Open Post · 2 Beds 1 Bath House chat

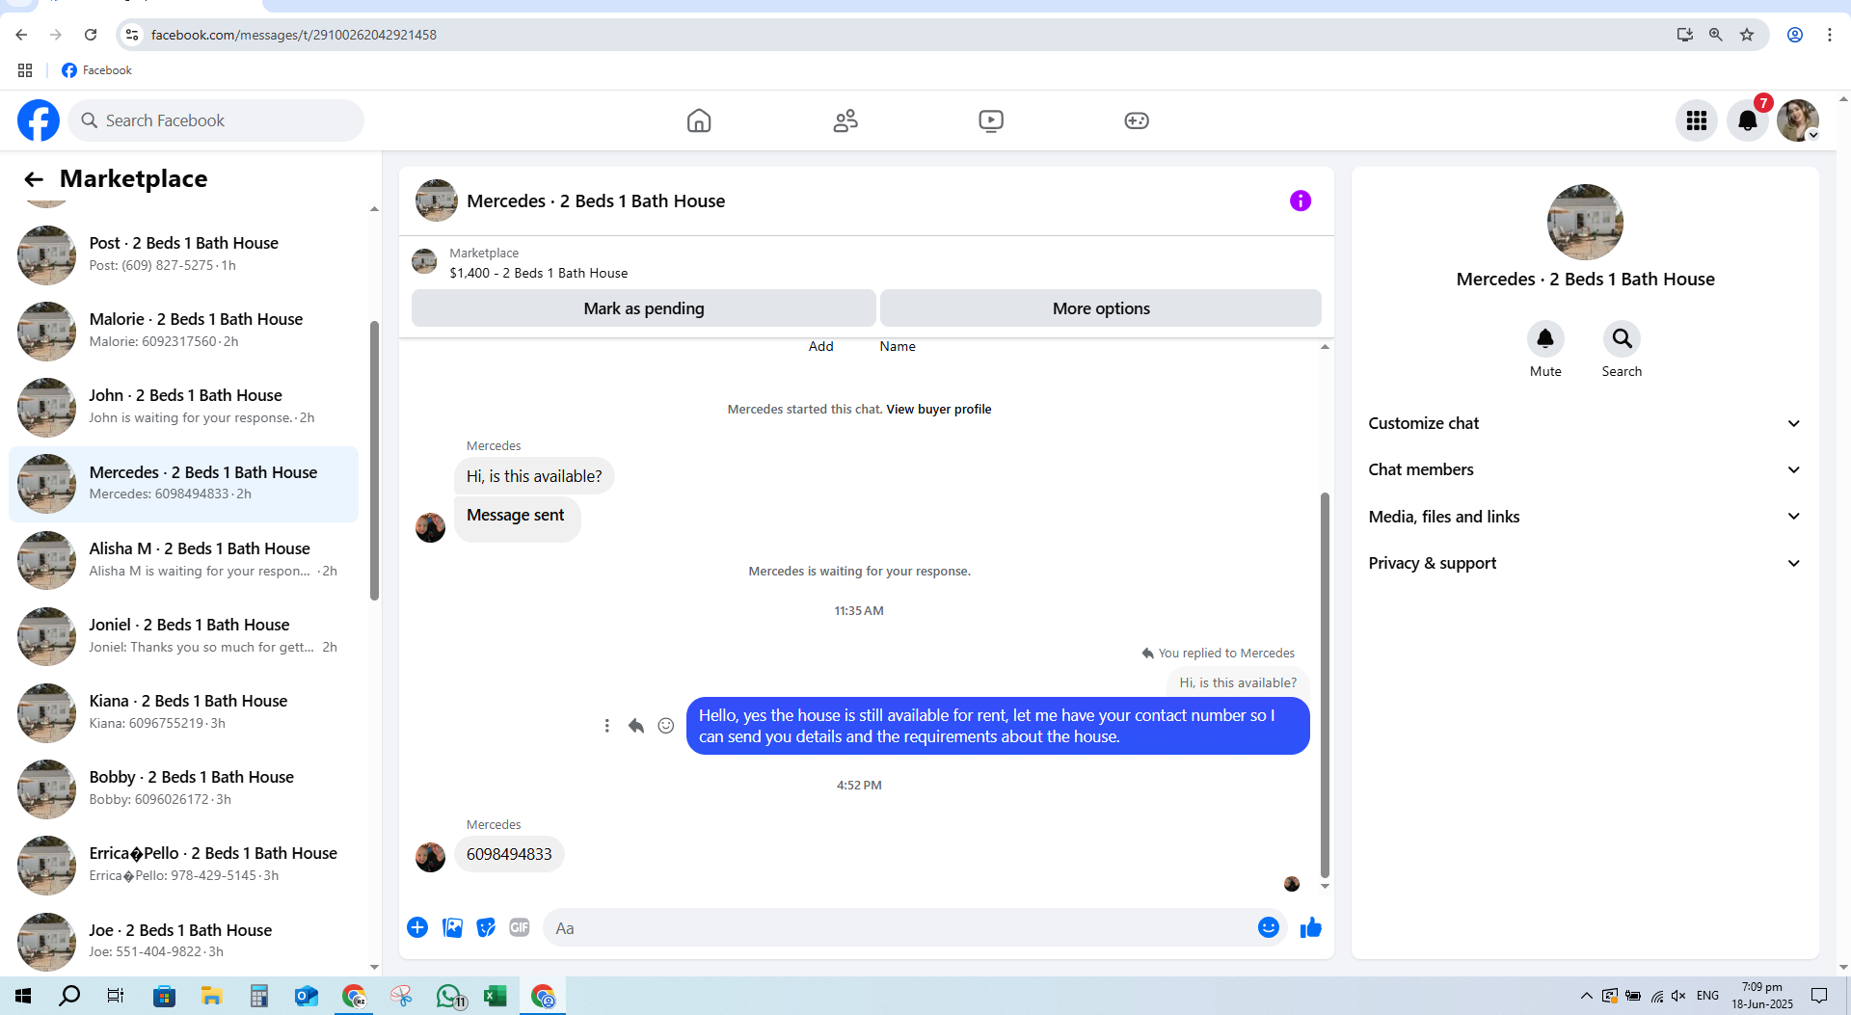click(x=183, y=254)
